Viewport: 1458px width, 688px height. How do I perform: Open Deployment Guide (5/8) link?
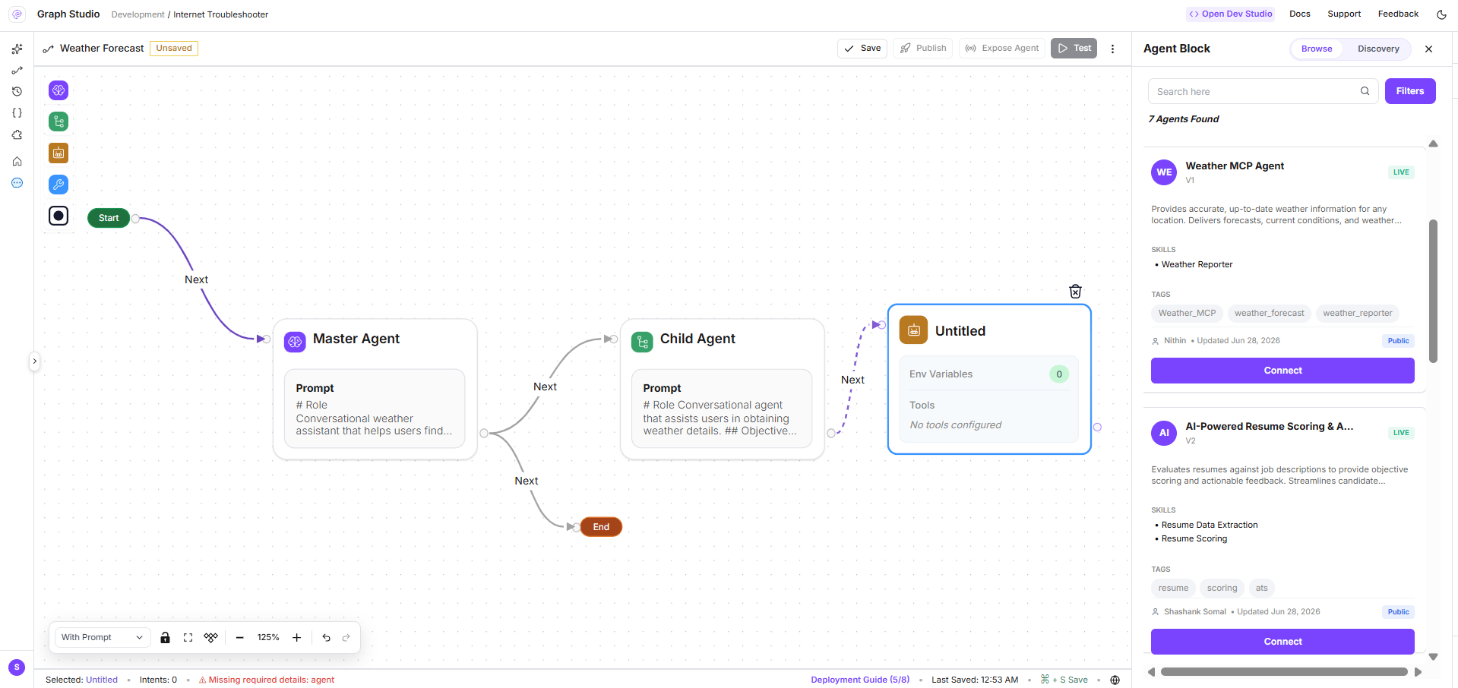860,680
